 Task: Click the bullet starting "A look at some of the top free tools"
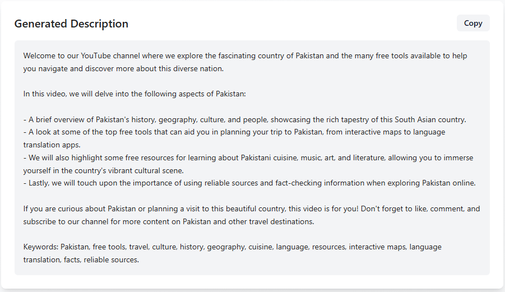168,132
